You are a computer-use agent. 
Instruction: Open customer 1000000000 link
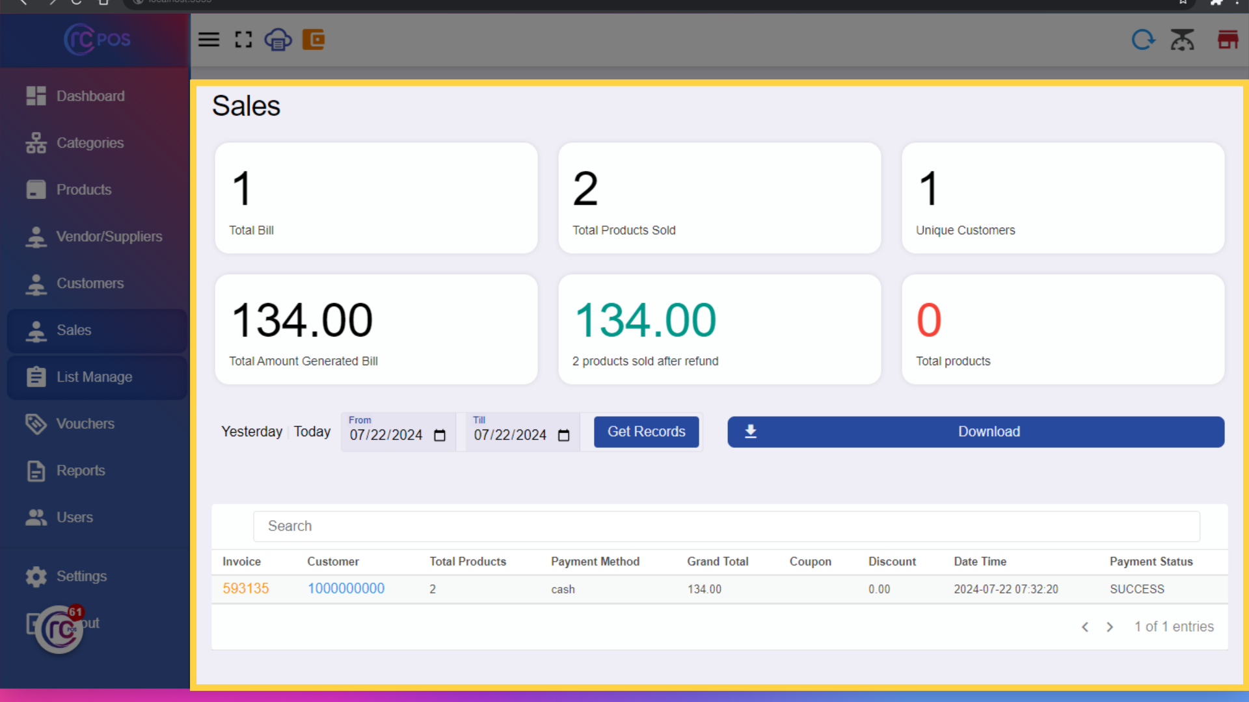coord(346,588)
